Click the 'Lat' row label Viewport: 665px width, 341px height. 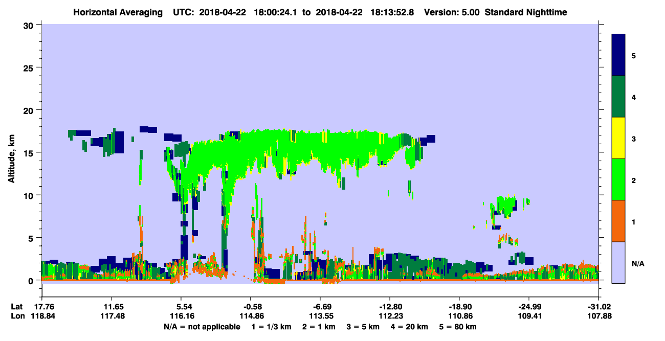click(16, 307)
